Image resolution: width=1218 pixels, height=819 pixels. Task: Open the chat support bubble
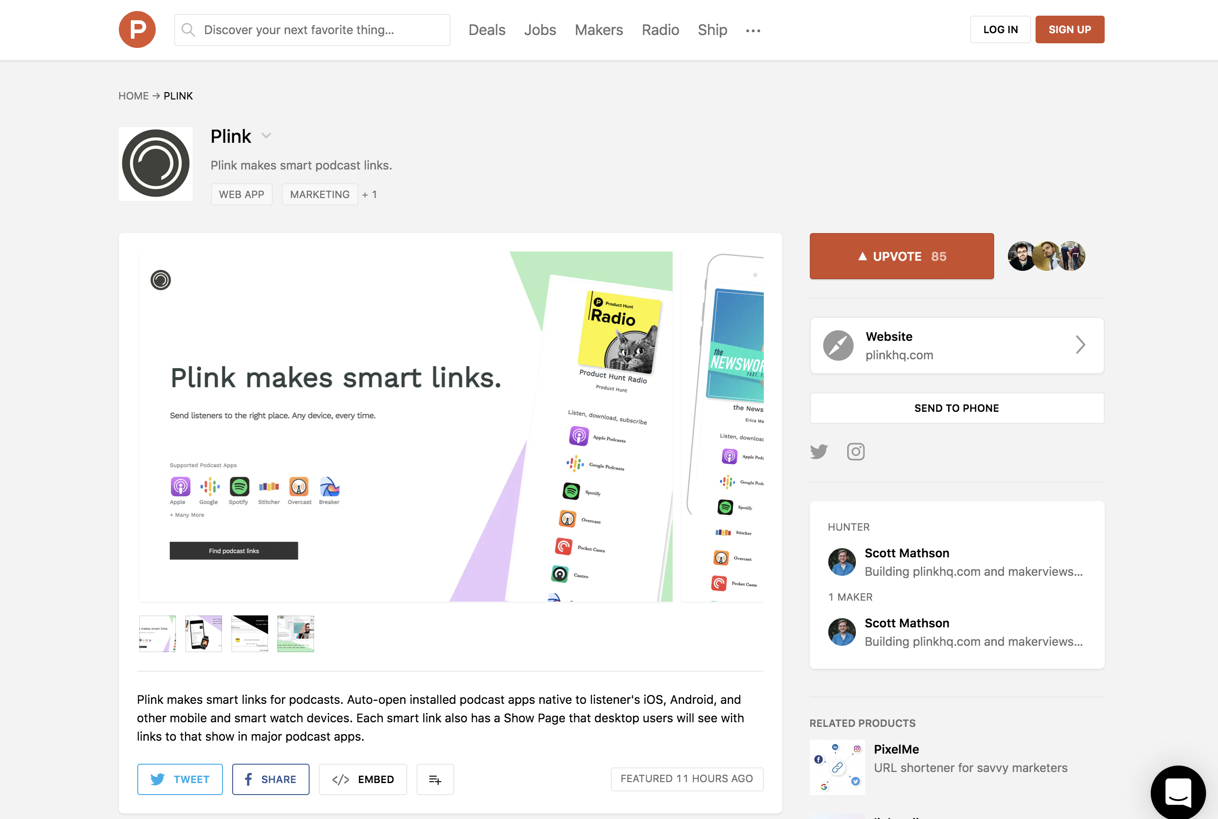tap(1178, 792)
